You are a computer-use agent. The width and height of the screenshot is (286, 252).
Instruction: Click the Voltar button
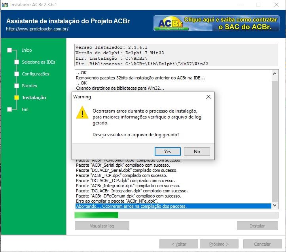tap(179, 244)
